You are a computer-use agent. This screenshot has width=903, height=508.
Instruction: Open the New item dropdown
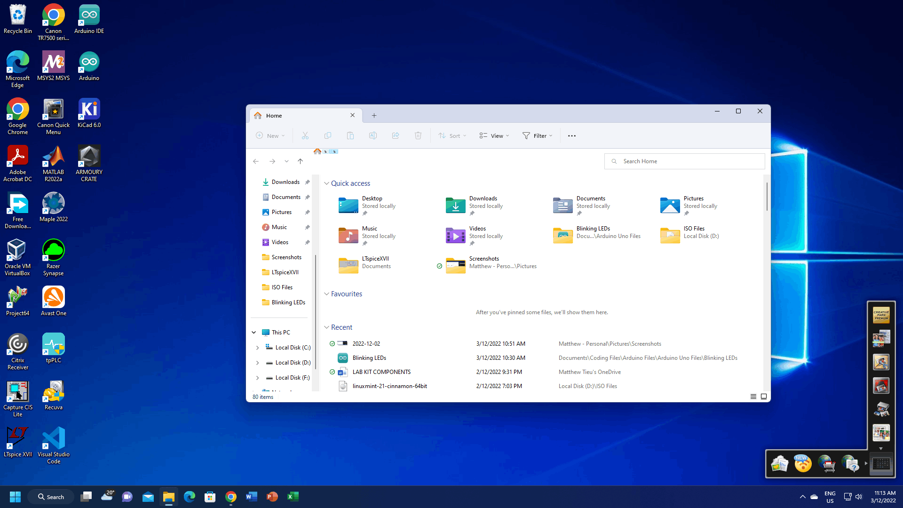[x=270, y=135]
